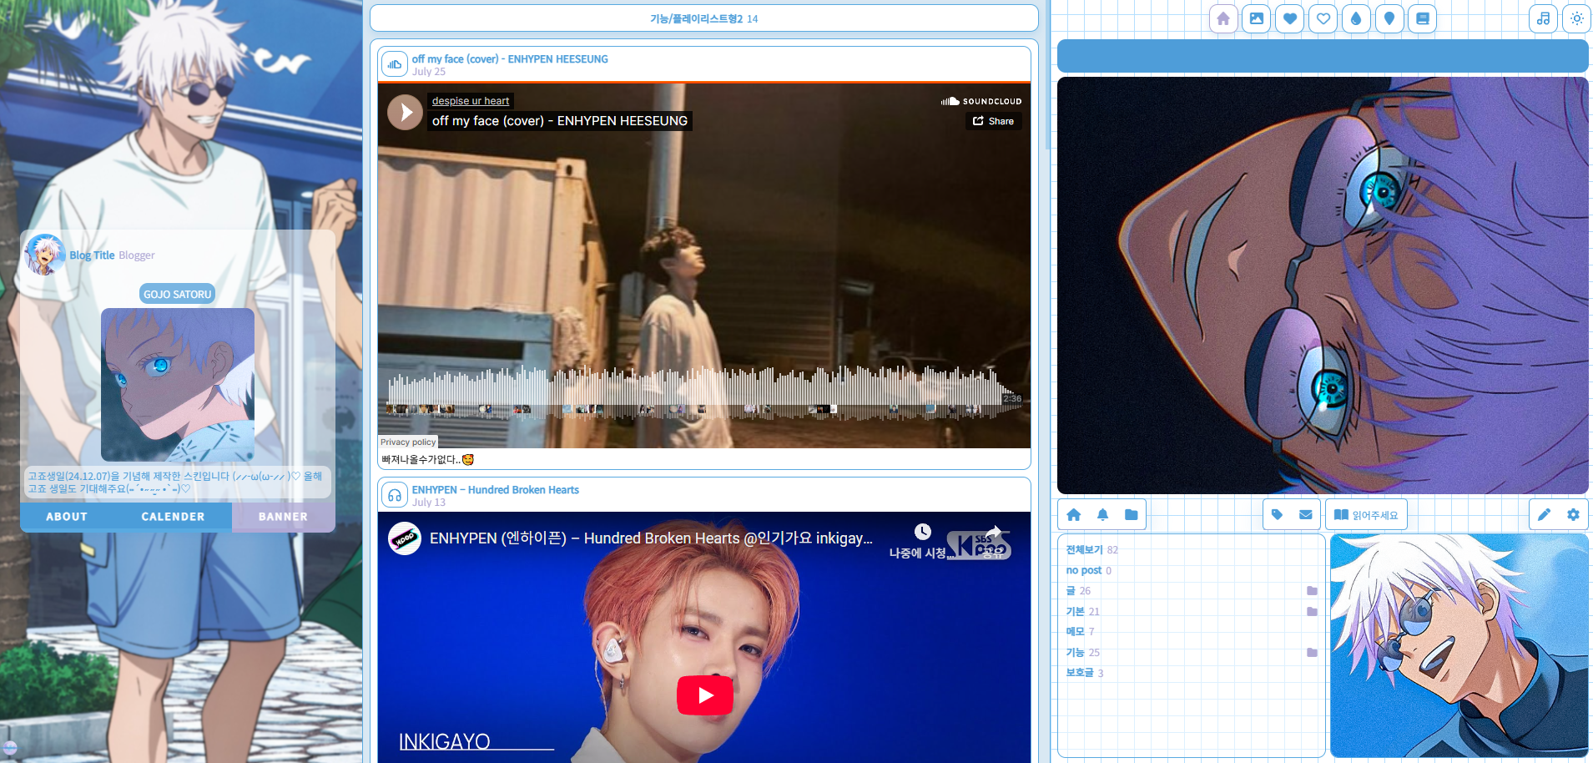This screenshot has width=1593, height=763.
Task: Click the Gojo portrait image in sidebar
Action: coord(178,385)
